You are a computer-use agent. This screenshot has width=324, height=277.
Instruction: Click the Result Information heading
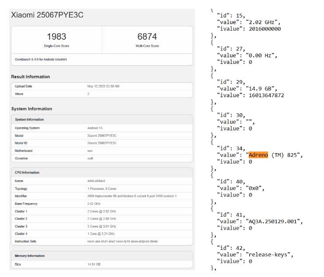click(30, 77)
